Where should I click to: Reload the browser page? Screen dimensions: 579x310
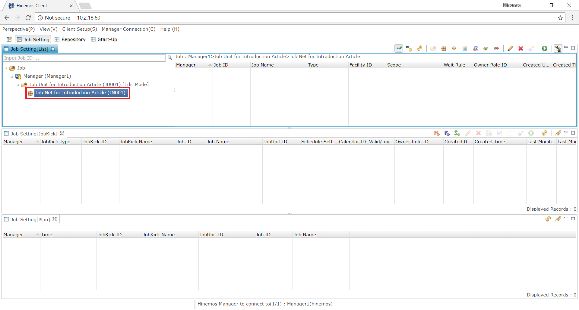click(28, 18)
